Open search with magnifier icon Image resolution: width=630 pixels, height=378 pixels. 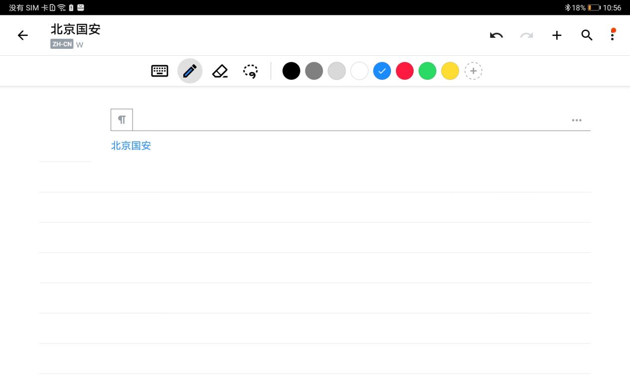(x=587, y=35)
